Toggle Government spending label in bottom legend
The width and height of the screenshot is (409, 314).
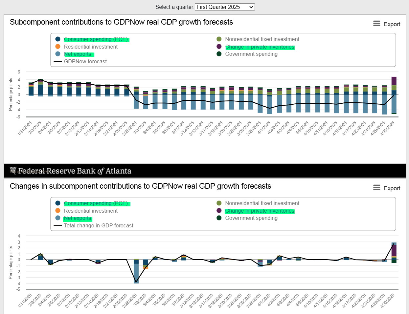point(251,218)
